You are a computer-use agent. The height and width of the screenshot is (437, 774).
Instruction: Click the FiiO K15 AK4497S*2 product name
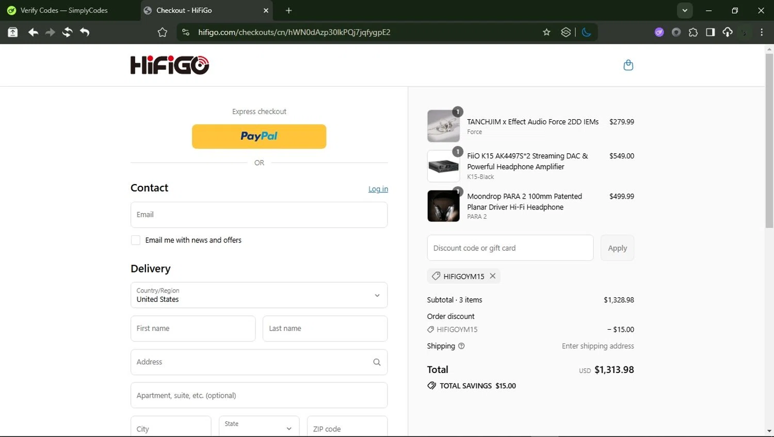pos(527,161)
